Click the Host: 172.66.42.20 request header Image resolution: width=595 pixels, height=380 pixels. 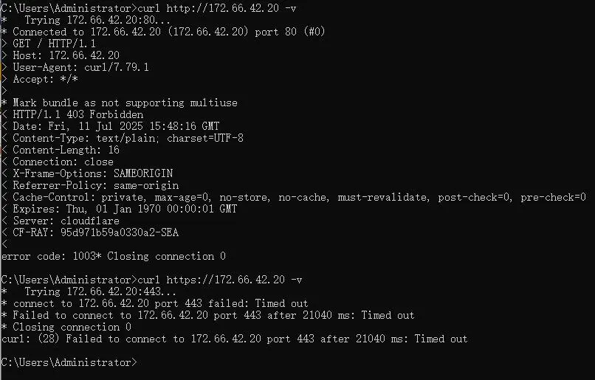(x=61, y=55)
